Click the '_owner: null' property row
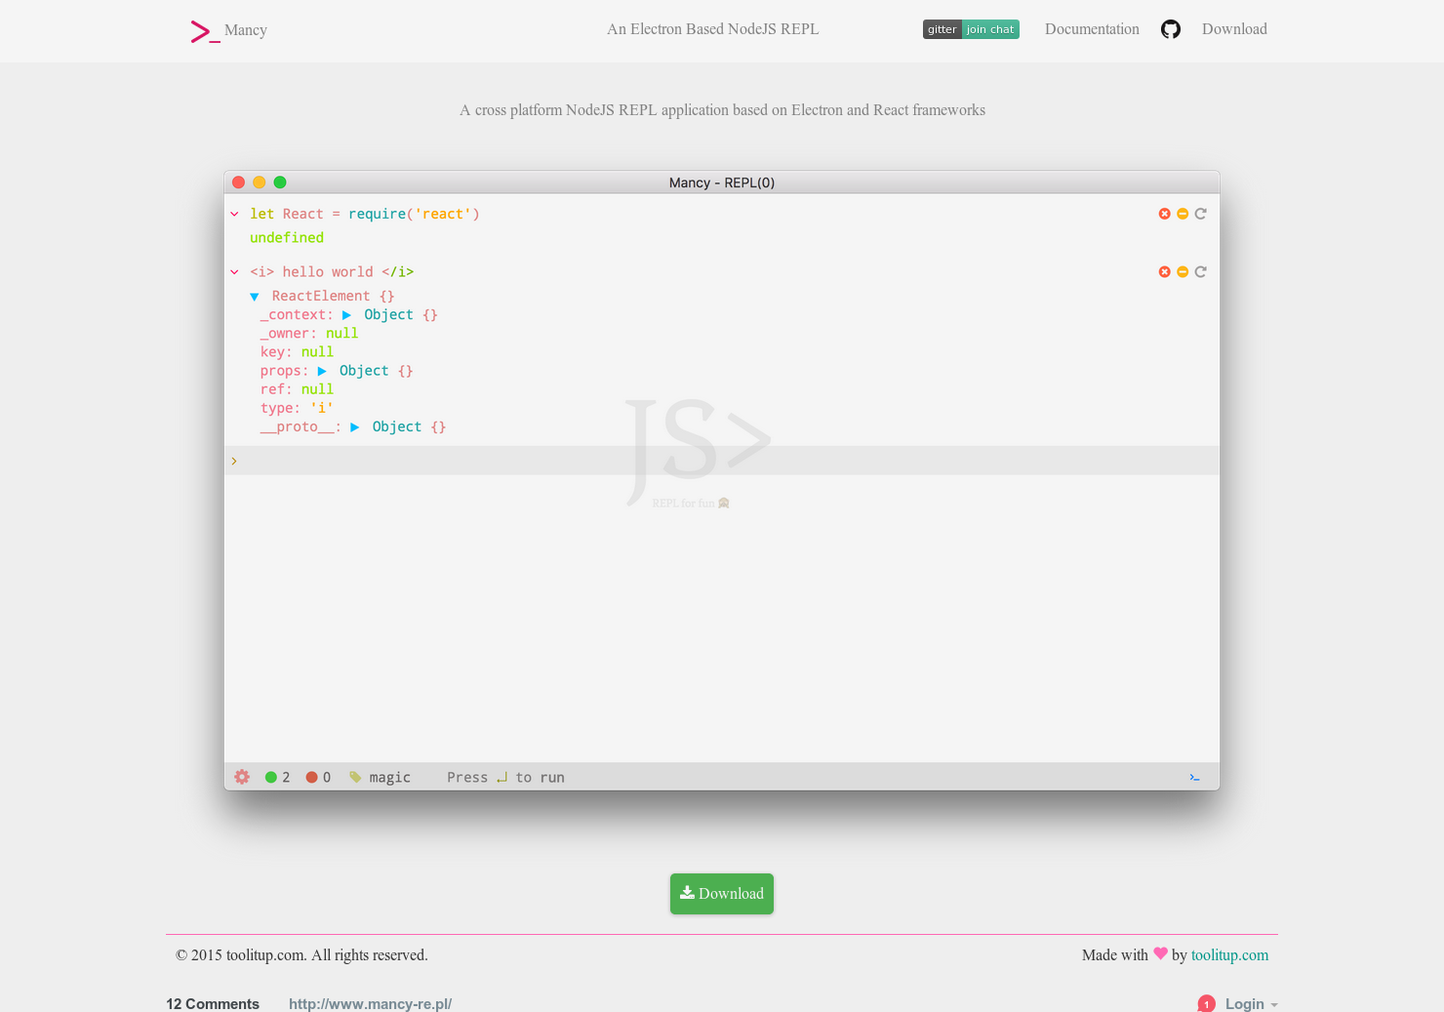This screenshot has width=1444, height=1012. tap(309, 334)
